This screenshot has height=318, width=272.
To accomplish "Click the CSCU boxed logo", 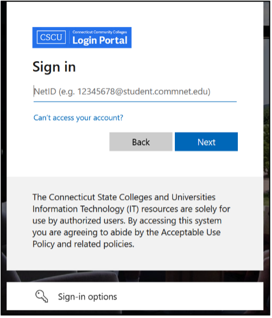I will tap(52, 37).
